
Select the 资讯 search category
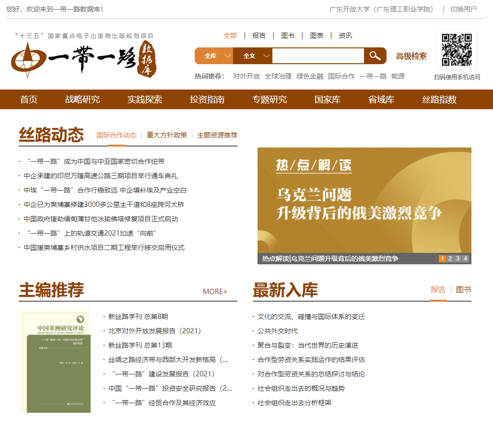(345, 35)
